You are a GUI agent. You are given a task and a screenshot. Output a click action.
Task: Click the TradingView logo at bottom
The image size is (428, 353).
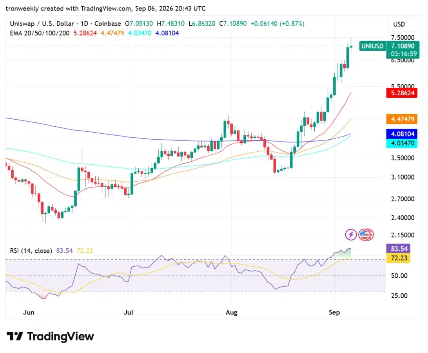[x=50, y=336]
